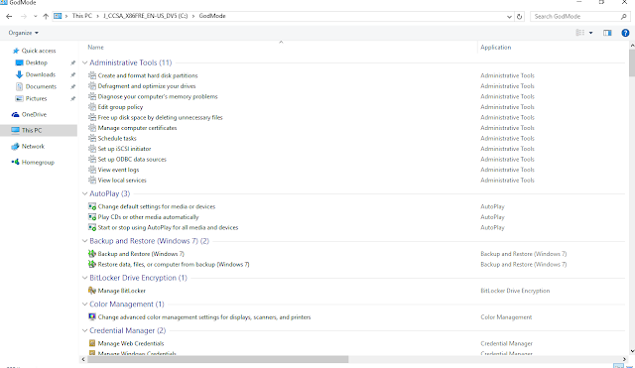Refresh the GodMode folder view

pos(519,17)
